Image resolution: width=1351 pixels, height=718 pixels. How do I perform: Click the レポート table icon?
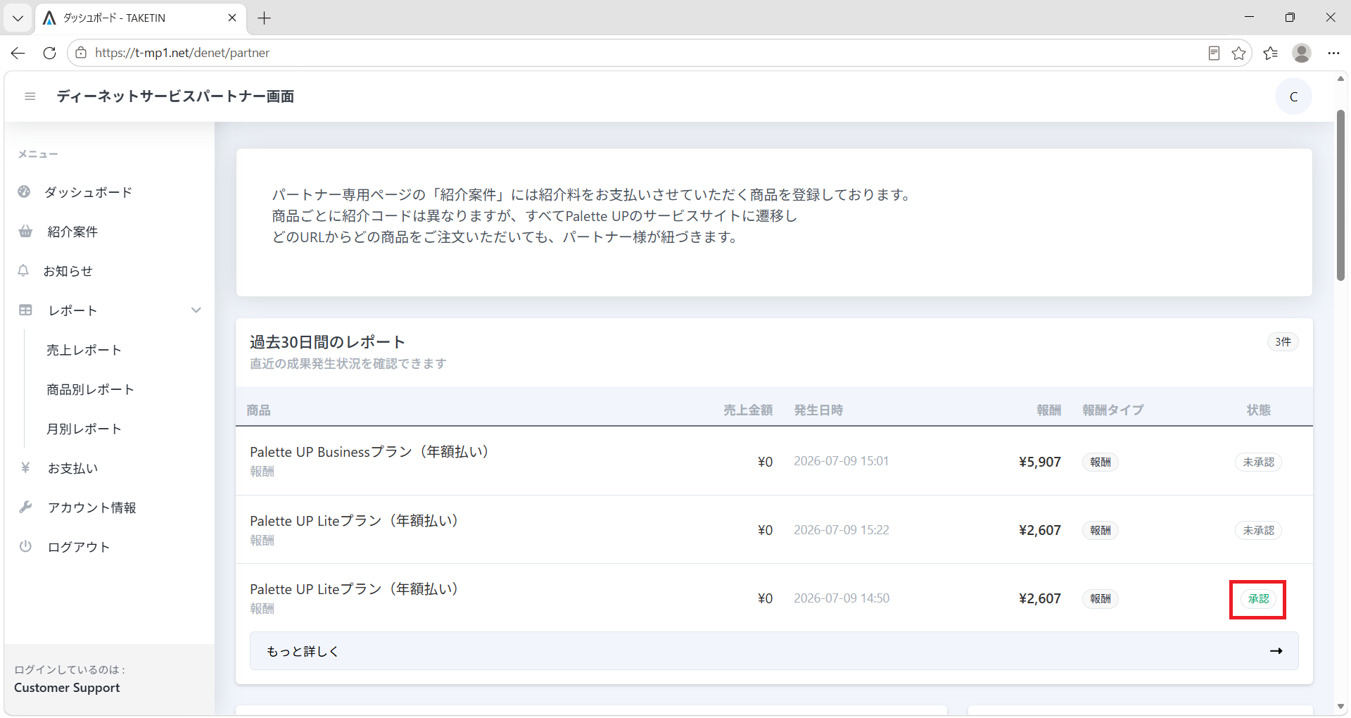(25, 310)
